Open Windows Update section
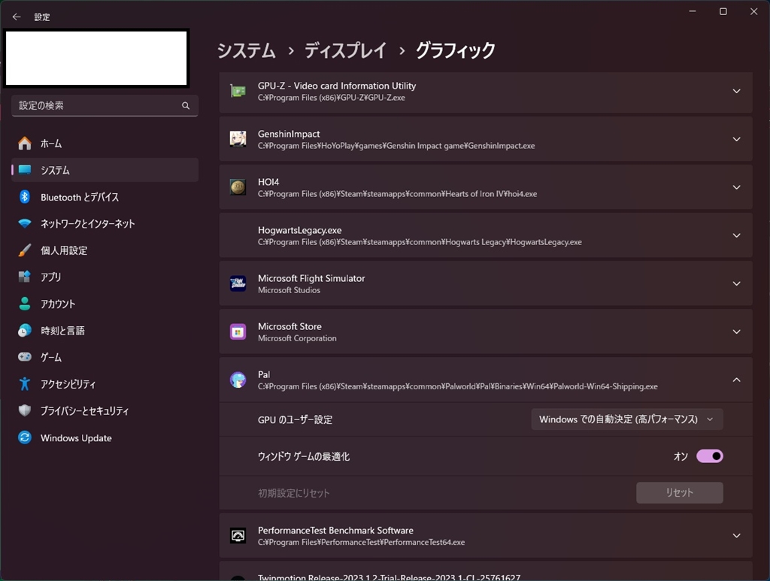This screenshot has width=770, height=581. tap(105, 437)
